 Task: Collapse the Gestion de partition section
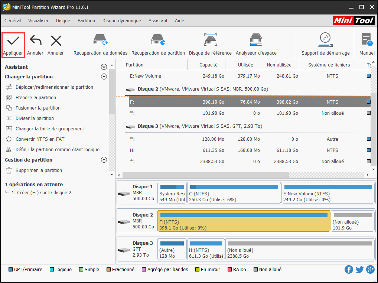104,160
